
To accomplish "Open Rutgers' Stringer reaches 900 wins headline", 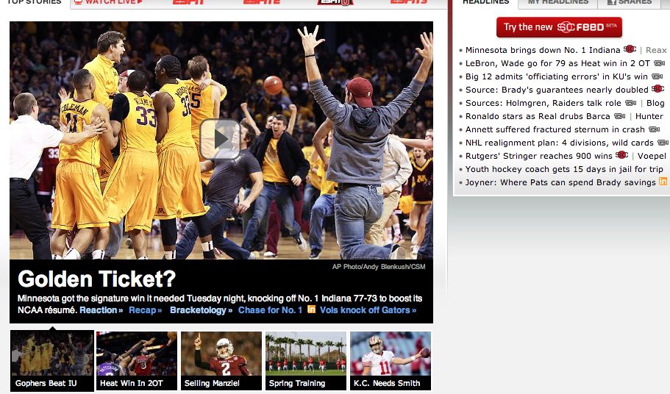I will 539,156.
